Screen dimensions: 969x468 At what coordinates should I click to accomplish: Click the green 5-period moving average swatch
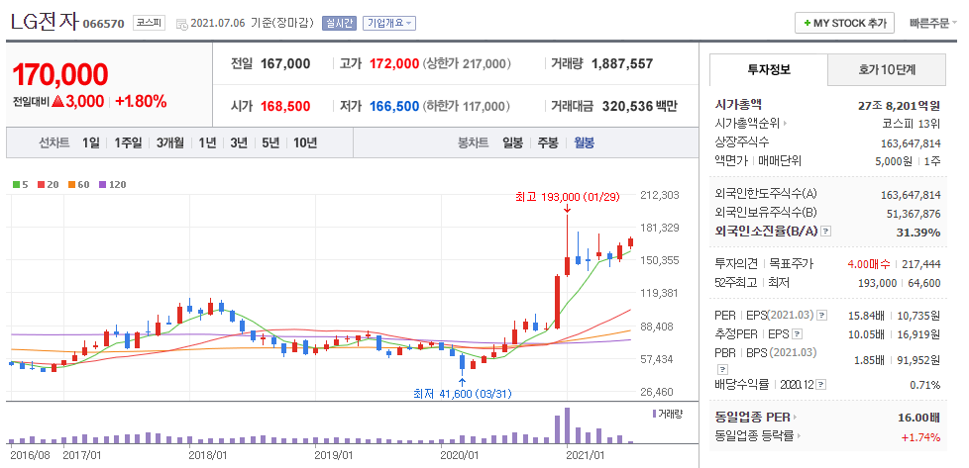click(16, 184)
